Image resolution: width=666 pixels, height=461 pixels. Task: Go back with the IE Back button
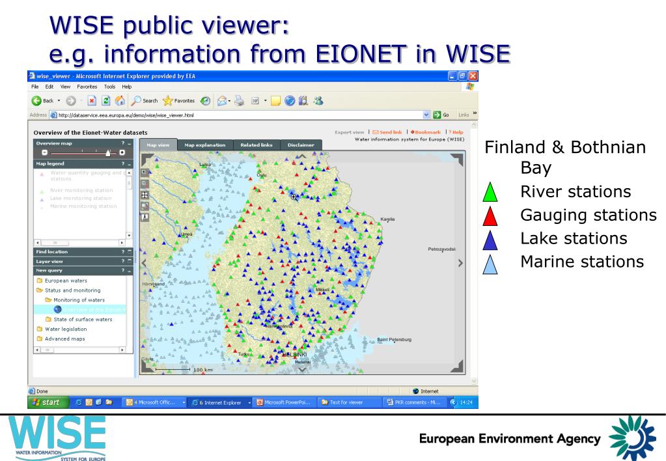tap(42, 101)
